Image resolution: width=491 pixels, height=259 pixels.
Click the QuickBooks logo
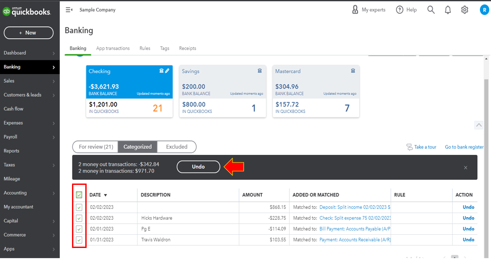27,11
